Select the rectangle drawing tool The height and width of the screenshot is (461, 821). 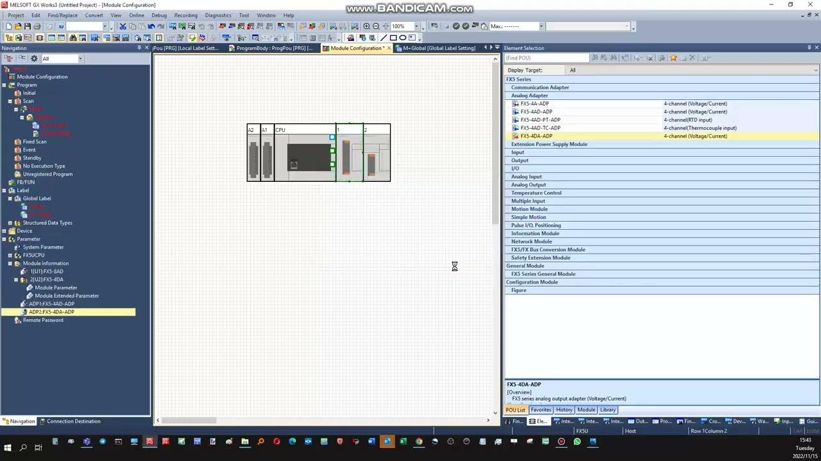[x=393, y=38]
